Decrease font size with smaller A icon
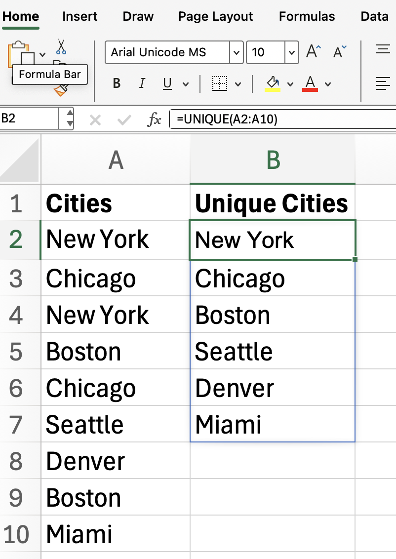396x559 pixels. (x=340, y=52)
